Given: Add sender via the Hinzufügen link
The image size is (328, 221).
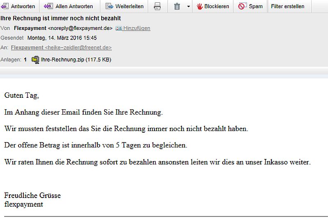Looking at the screenshot, I should click(x=137, y=28).
